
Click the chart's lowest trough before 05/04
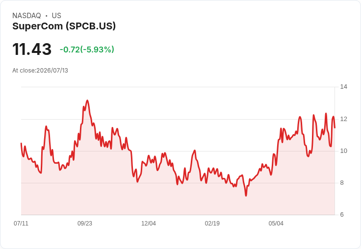tap(246, 196)
